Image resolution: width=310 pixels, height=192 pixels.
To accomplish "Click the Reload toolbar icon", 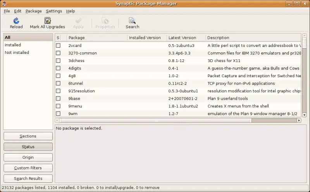I will (x=16, y=21).
